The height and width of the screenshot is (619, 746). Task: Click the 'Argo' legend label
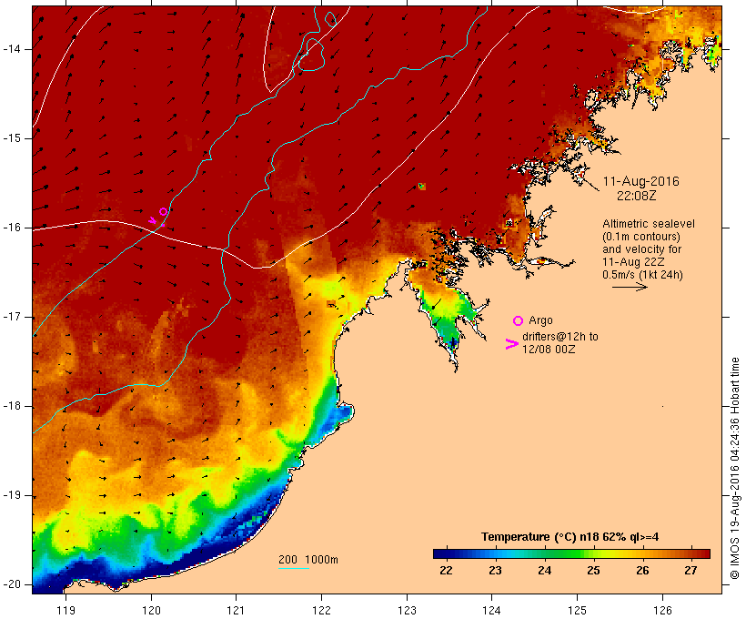click(540, 320)
